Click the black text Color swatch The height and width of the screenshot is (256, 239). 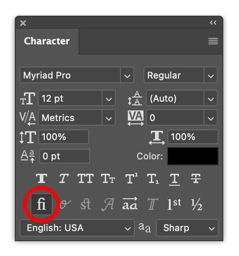coord(193,156)
